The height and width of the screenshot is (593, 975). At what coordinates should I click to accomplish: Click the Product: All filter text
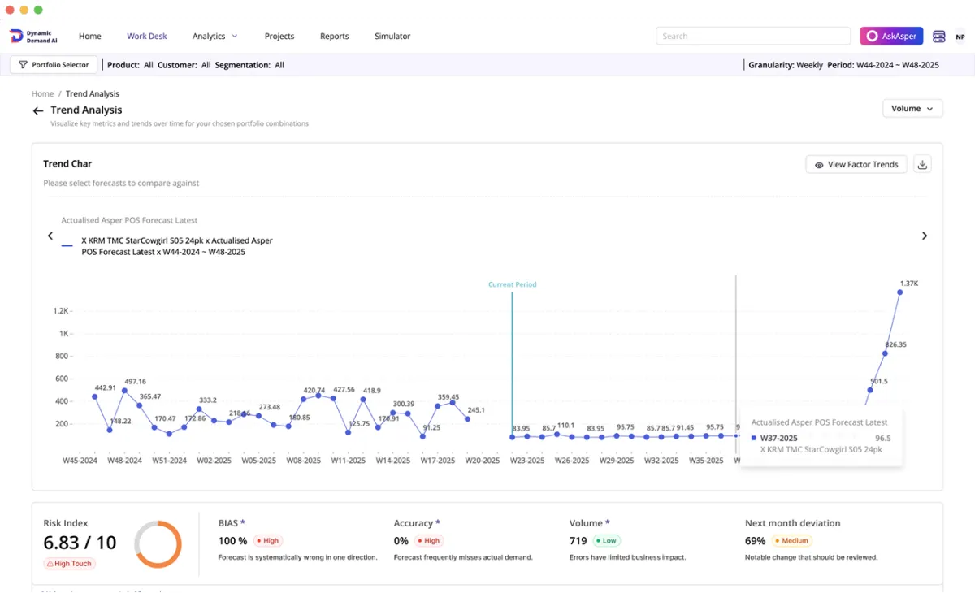click(x=130, y=65)
